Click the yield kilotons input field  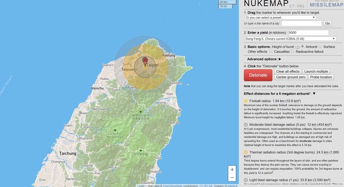pos(308,32)
